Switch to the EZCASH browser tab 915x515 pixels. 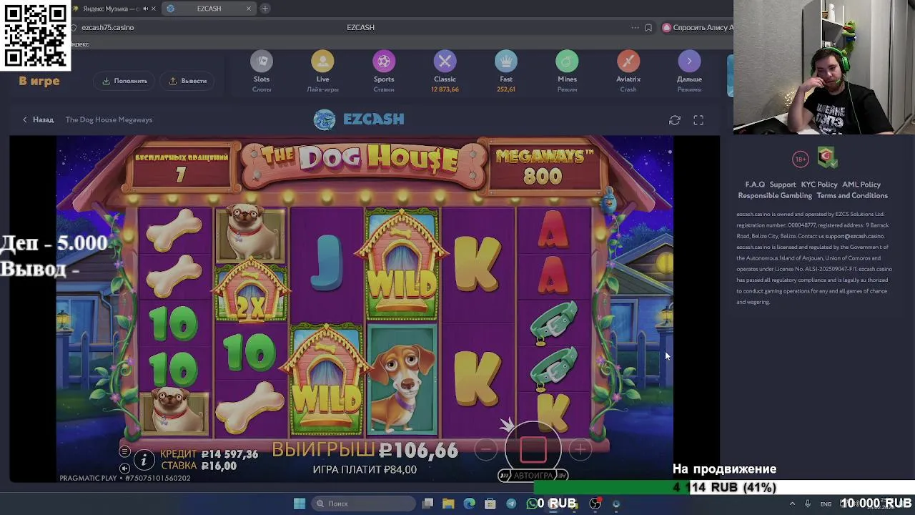(209, 9)
